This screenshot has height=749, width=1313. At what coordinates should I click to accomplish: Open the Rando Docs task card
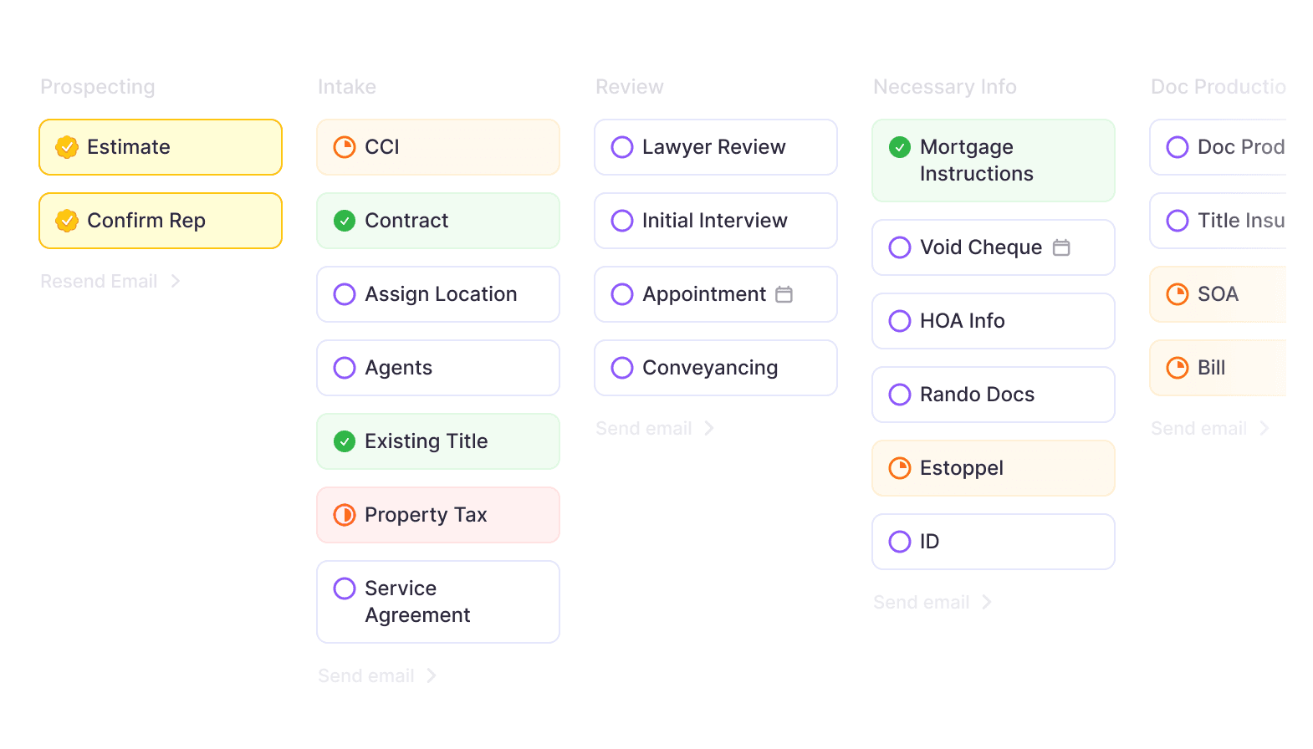coord(994,395)
